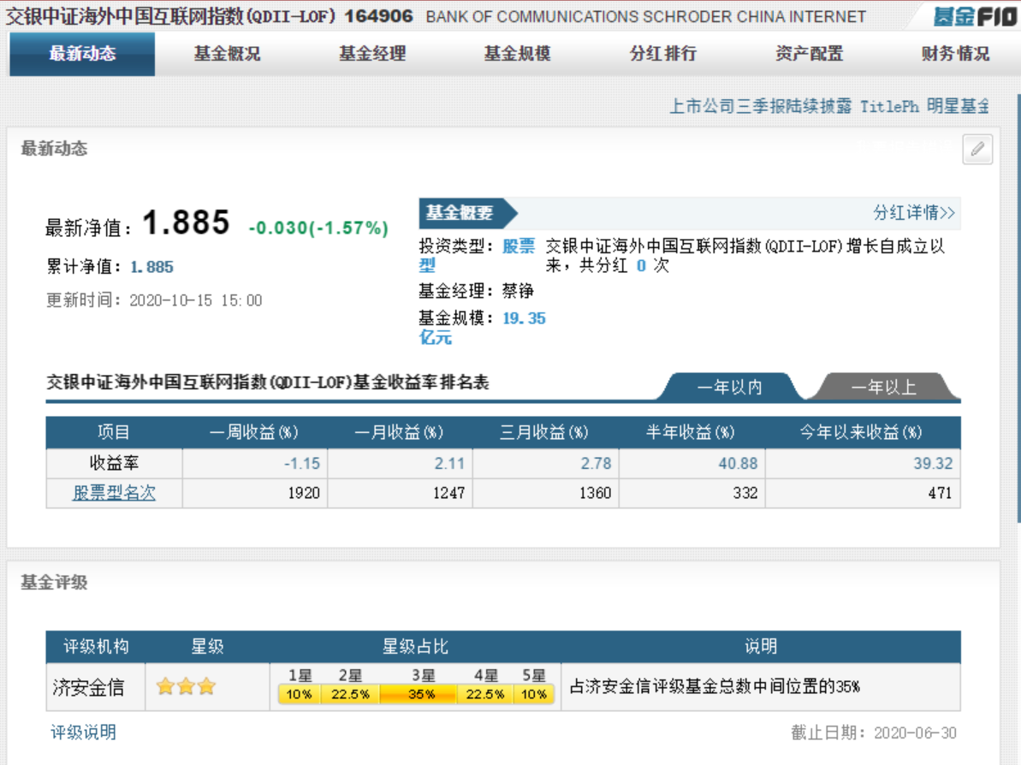Click the cumulative net value 1.885
The height and width of the screenshot is (765, 1021).
point(151,267)
